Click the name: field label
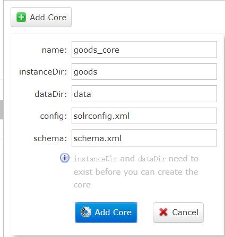This screenshot has height=237, width=225. [55, 50]
